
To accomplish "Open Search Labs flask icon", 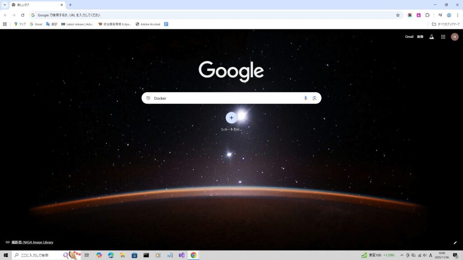I will [x=431, y=37].
